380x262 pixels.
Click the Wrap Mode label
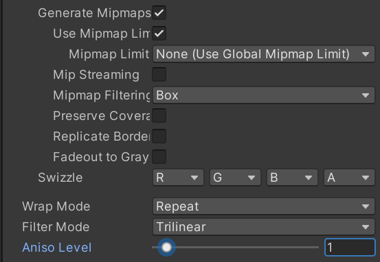(x=56, y=206)
